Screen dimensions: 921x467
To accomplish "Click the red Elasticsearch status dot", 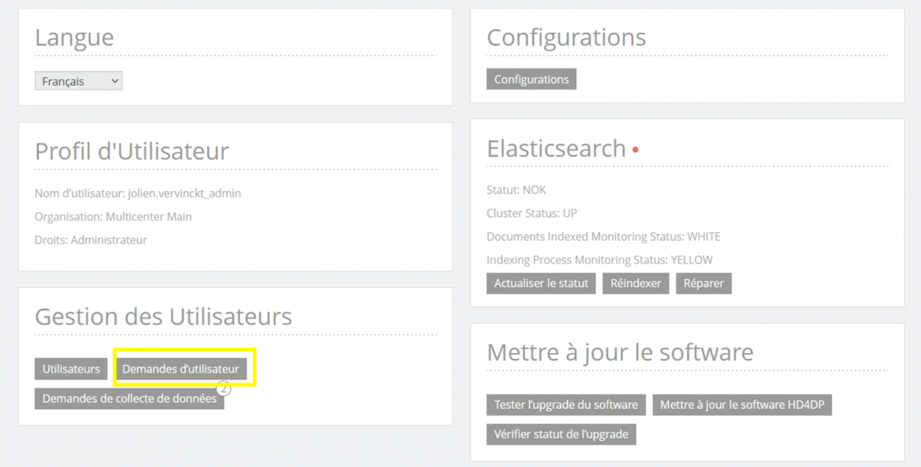I will [635, 150].
